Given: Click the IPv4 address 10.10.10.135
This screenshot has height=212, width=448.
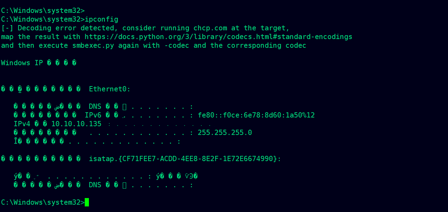Looking at the screenshot, I should coord(76,124).
